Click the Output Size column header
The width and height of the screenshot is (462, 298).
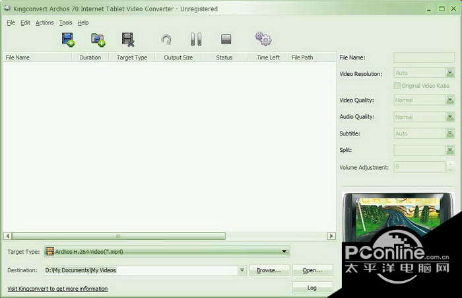pos(178,57)
